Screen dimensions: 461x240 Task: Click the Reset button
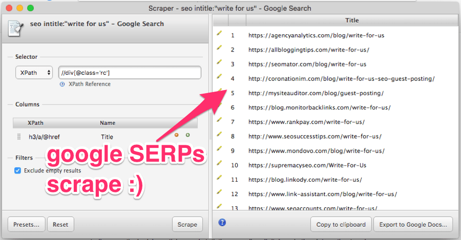[x=60, y=224]
